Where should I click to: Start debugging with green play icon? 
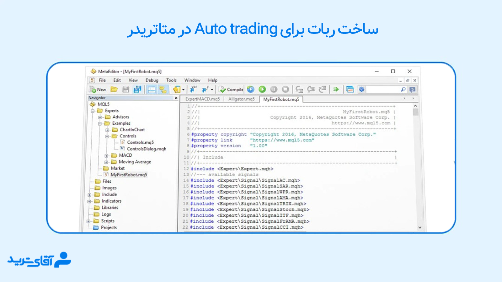point(262,90)
